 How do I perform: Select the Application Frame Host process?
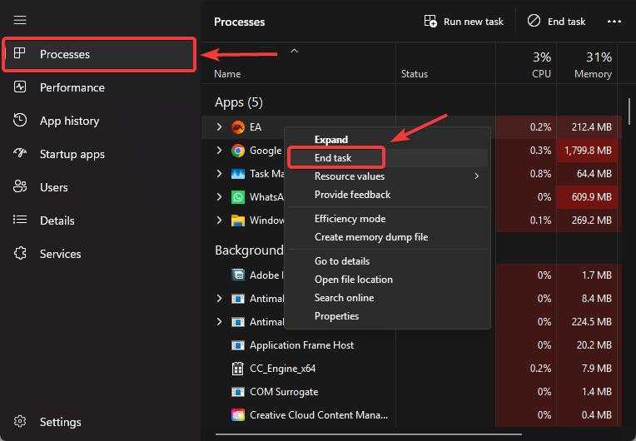coord(301,345)
